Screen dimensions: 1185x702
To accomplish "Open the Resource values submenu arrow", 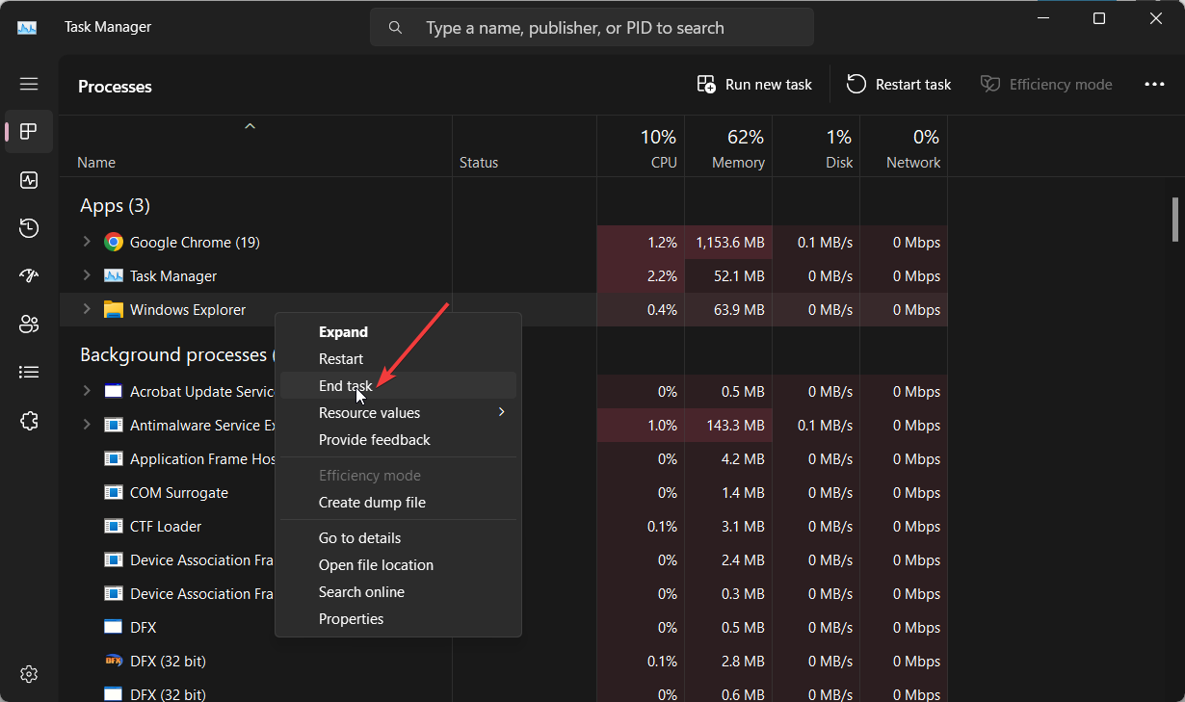I will click(501, 412).
